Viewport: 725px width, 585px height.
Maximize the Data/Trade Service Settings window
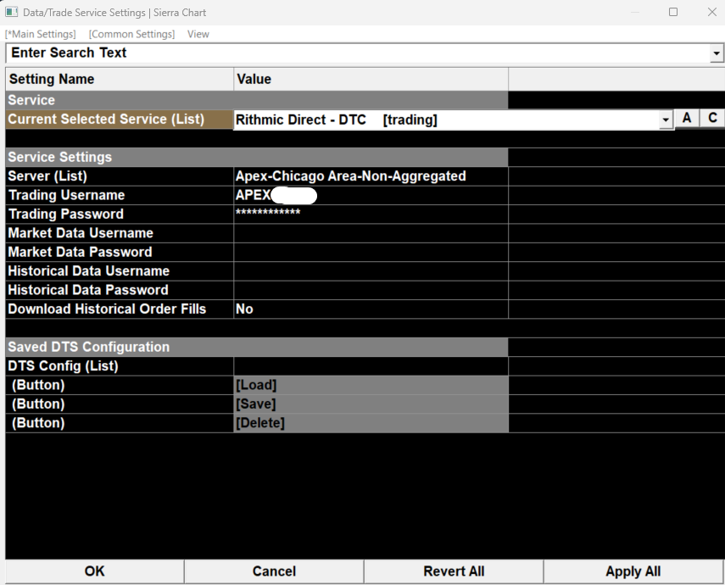tap(673, 12)
